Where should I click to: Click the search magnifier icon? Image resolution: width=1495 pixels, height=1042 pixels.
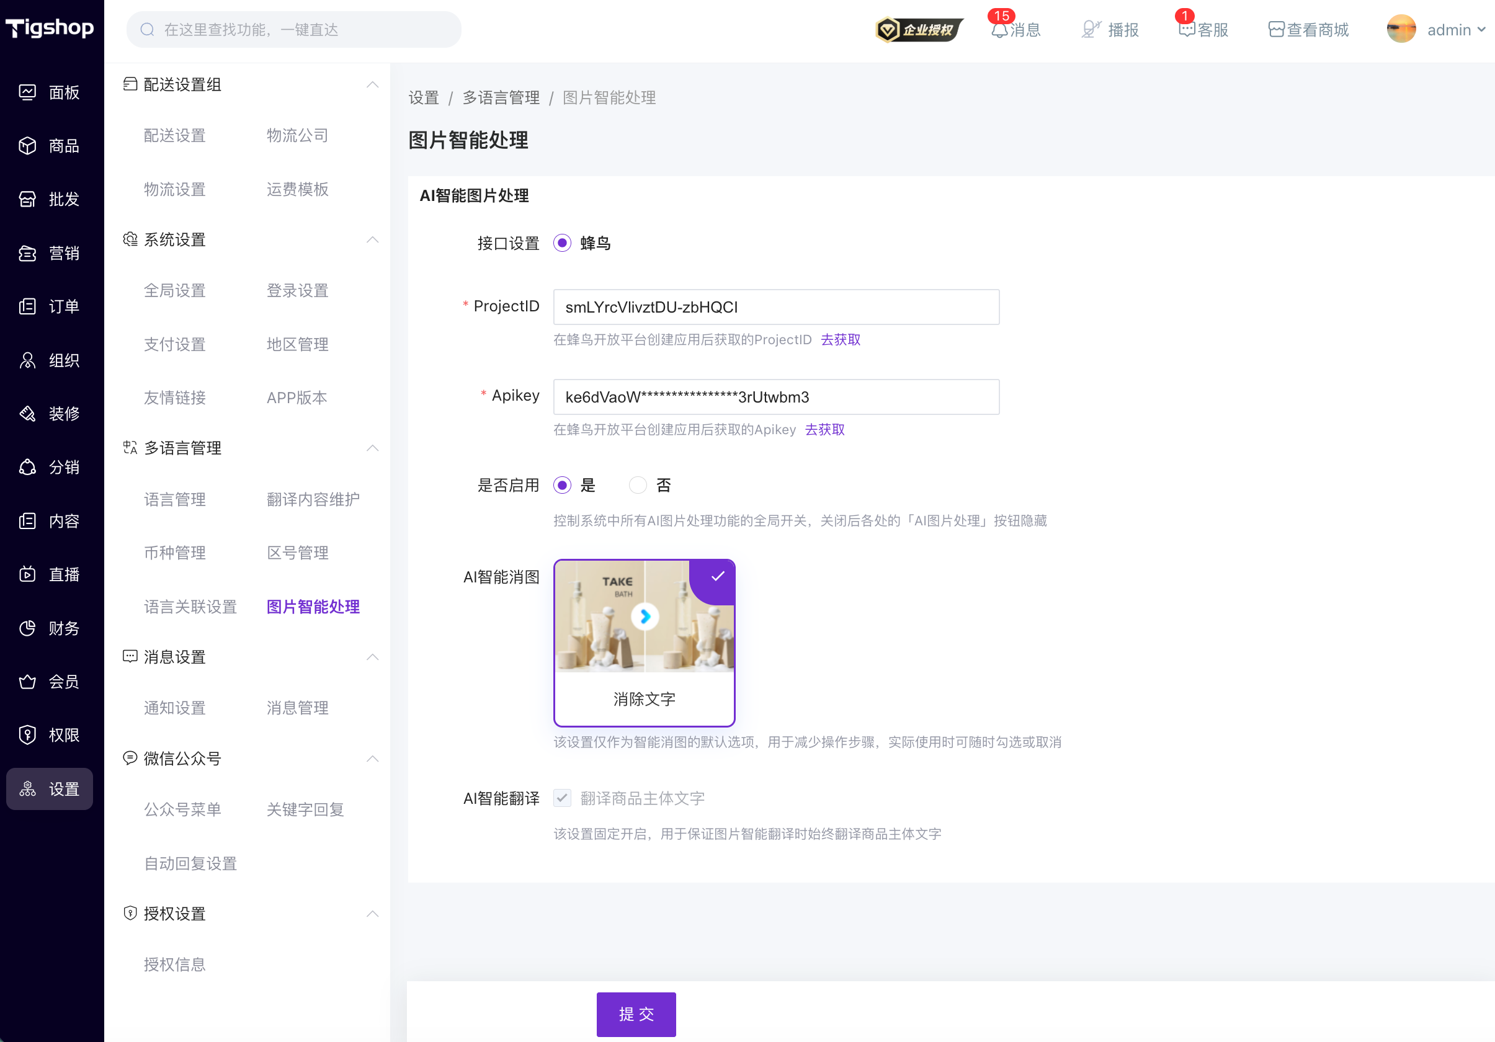click(147, 29)
